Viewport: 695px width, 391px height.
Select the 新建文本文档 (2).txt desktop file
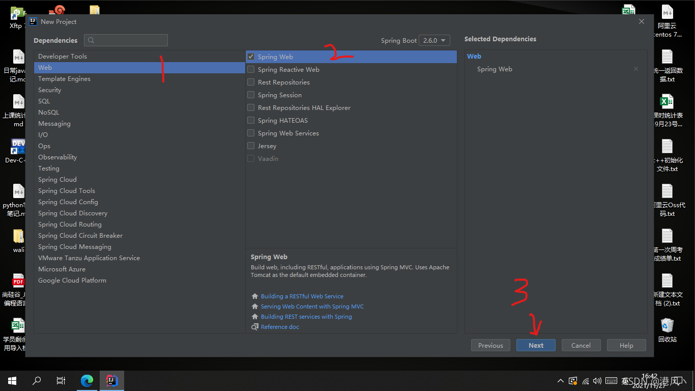tap(668, 290)
